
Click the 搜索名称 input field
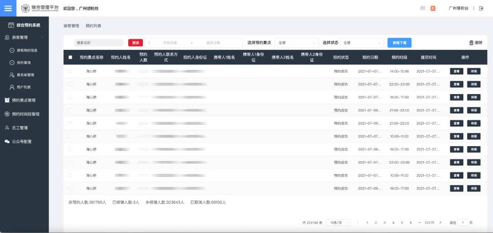pos(99,43)
